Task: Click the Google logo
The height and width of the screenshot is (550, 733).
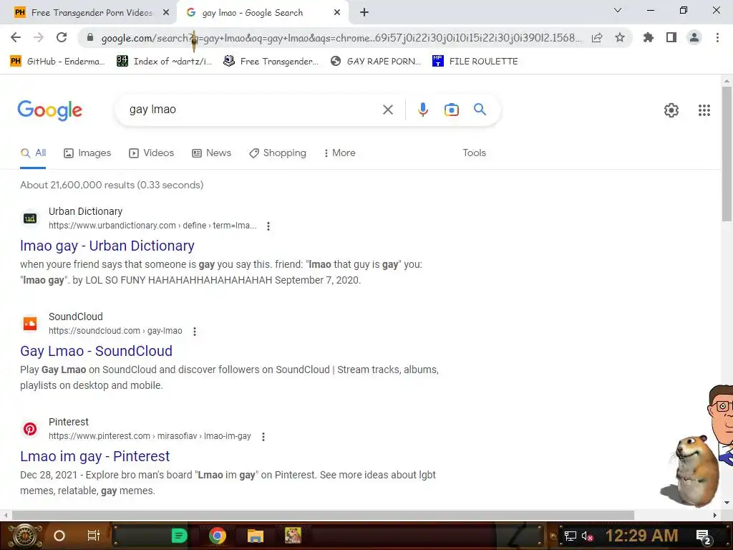Action: (x=49, y=110)
